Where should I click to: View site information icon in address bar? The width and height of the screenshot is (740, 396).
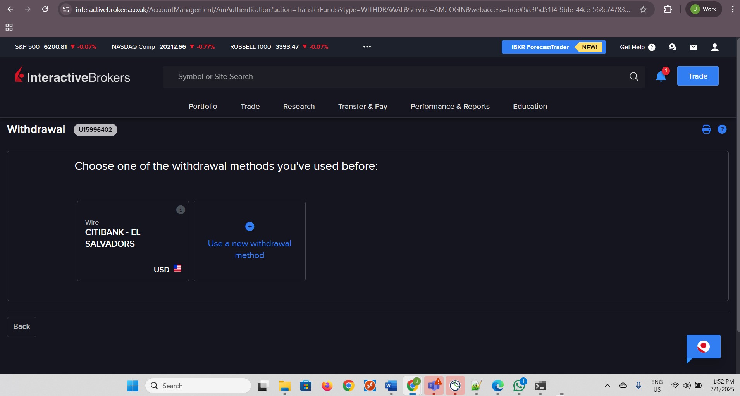(x=66, y=9)
